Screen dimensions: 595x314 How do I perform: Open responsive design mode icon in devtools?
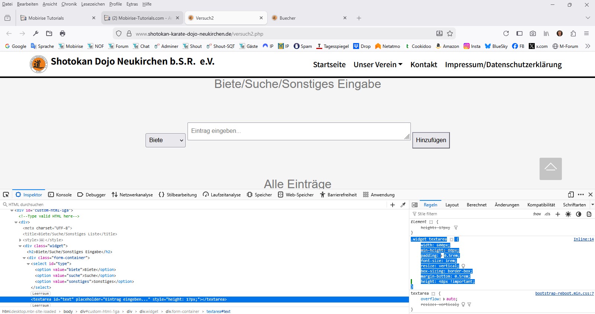click(x=571, y=194)
